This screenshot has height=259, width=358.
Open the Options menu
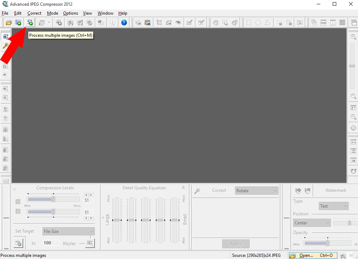pos(71,13)
